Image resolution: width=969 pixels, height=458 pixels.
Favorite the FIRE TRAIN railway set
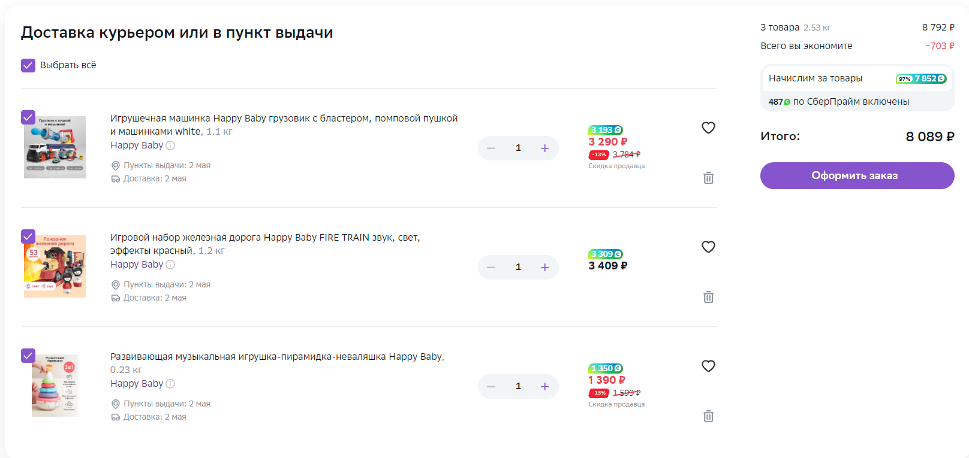708,247
